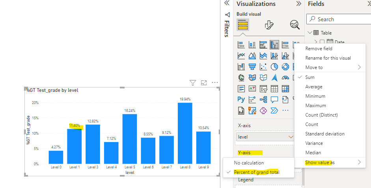This screenshot has width=371, height=188.
Task: Select the Clustered column chart visual
Action: tap(274, 44)
